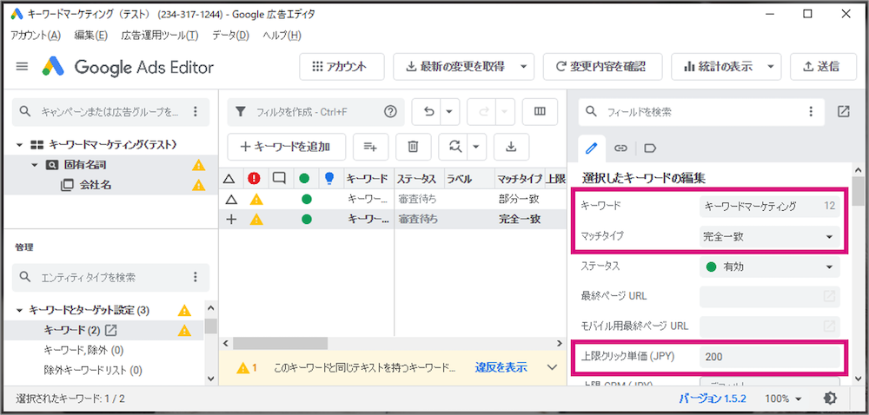Viewport: 869px width, 415px height.
Task: Delete selected keyword with trash icon
Action: 413,147
